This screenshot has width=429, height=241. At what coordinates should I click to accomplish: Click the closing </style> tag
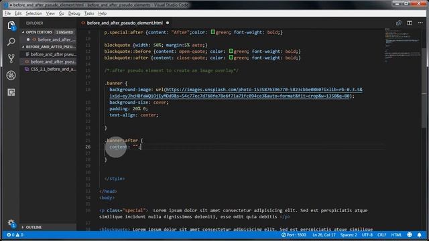115,179
